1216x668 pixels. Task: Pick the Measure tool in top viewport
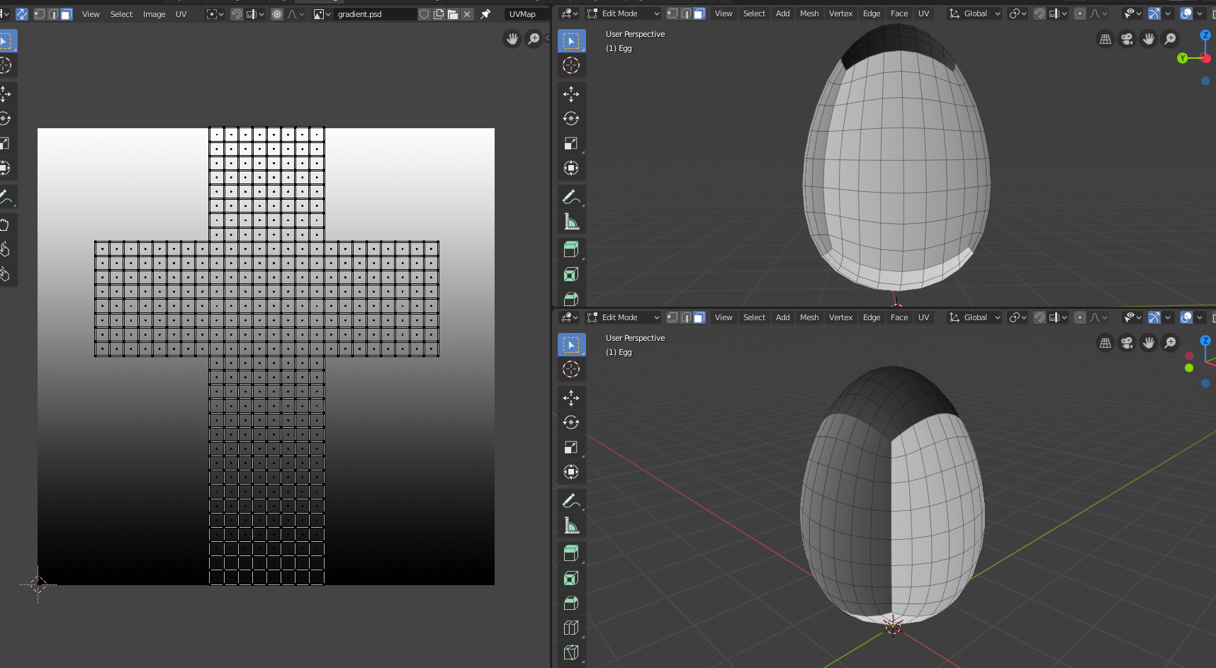[571, 222]
